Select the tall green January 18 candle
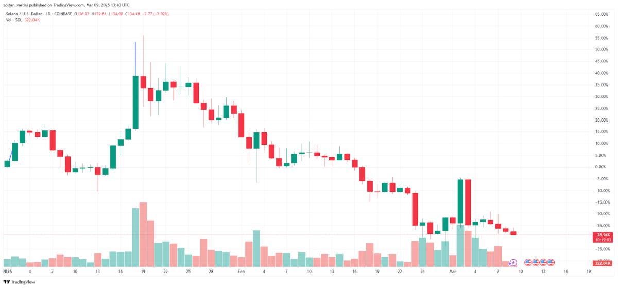 tap(135, 102)
